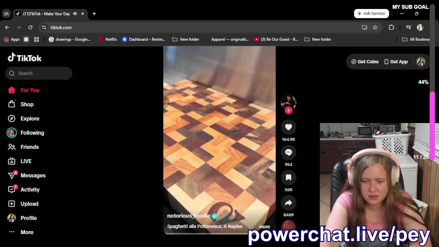Screen dimensions: 439x247
Task: Expand the caption with the more link
Action: pyautogui.click(x=264, y=227)
